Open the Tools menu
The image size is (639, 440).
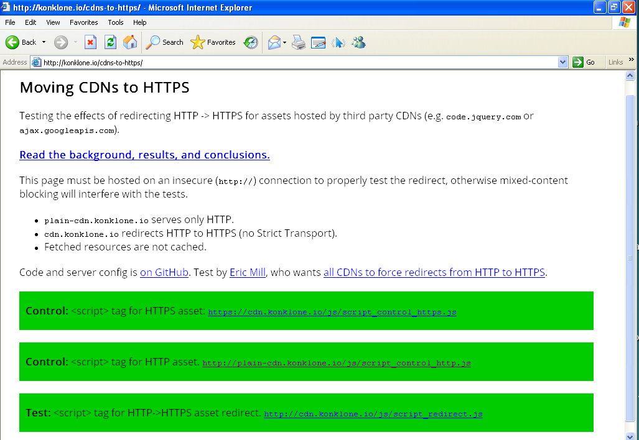point(116,22)
